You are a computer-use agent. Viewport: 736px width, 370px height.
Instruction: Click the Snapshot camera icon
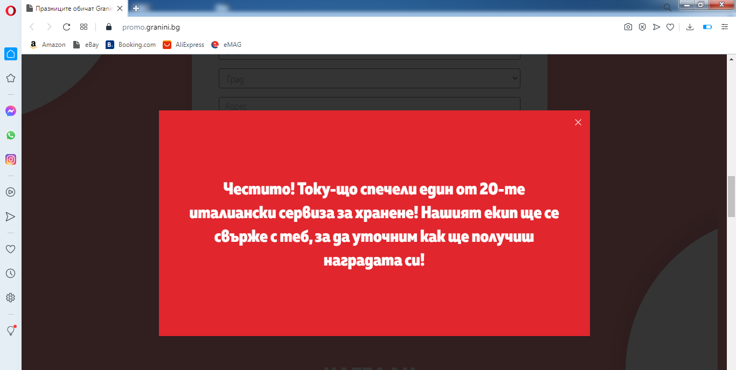pyautogui.click(x=628, y=27)
